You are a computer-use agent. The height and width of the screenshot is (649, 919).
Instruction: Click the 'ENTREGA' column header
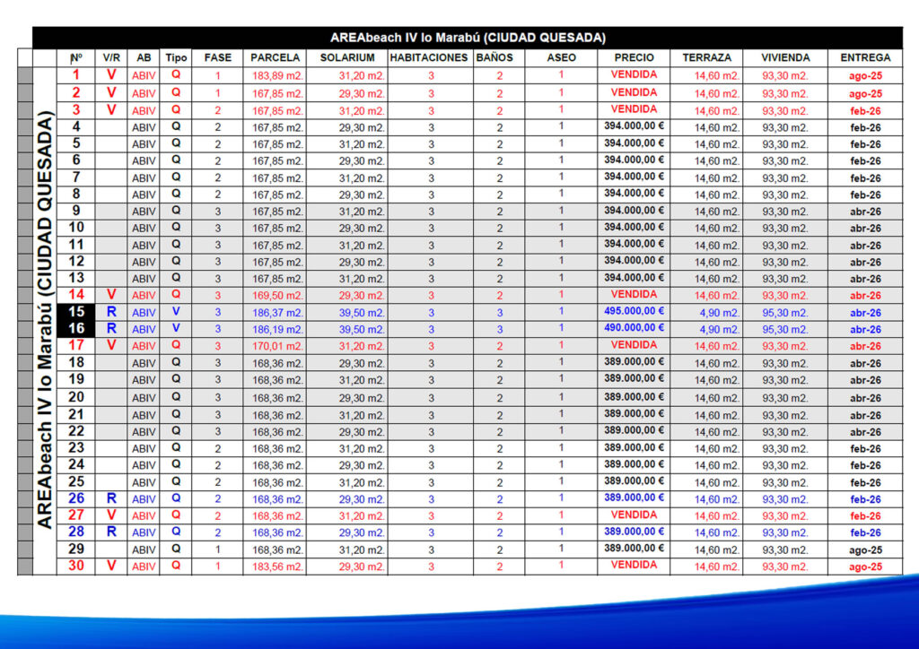pos(865,57)
